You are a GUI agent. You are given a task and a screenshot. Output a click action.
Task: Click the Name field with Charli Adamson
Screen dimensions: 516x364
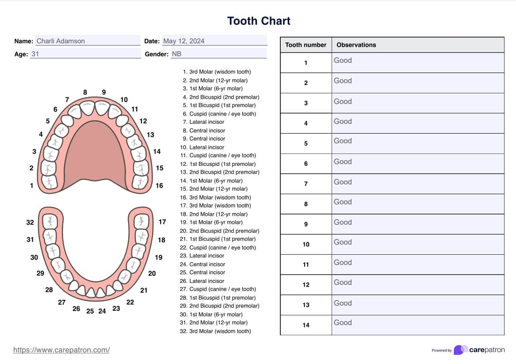(88, 41)
